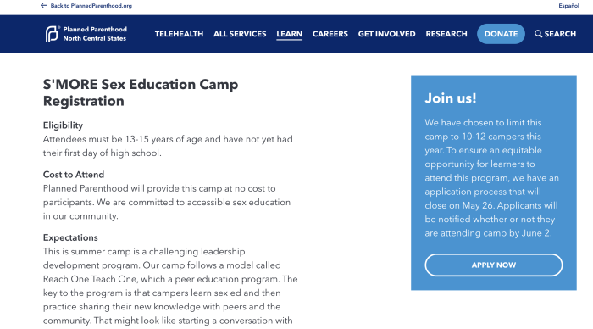
Task: Click the back arrow icon at top left
Action: click(x=43, y=5)
